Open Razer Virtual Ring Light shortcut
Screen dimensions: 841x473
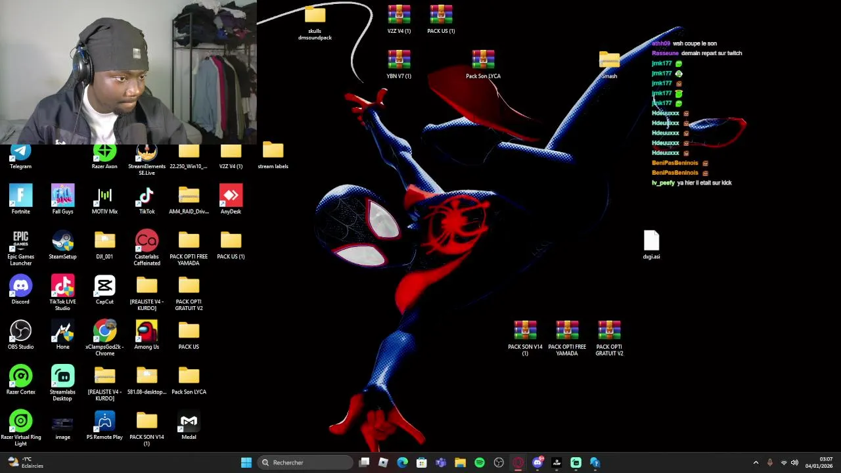[x=20, y=428]
